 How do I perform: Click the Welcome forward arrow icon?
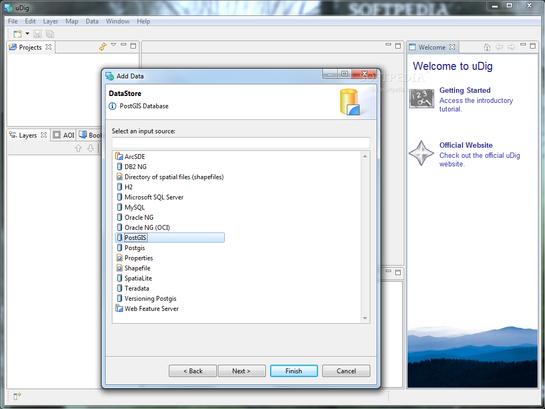[x=511, y=46]
